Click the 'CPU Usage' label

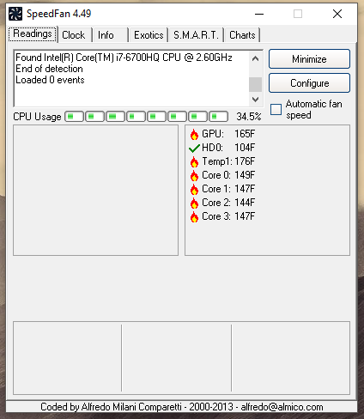pos(37,117)
